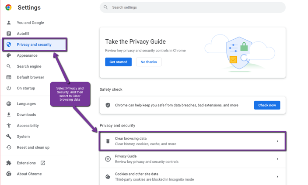The width and height of the screenshot is (308, 185).
Task: Click the 'Safety check' section heading
Action: [111, 89]
